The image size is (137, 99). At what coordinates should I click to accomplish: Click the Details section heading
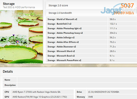click(8, 72)
